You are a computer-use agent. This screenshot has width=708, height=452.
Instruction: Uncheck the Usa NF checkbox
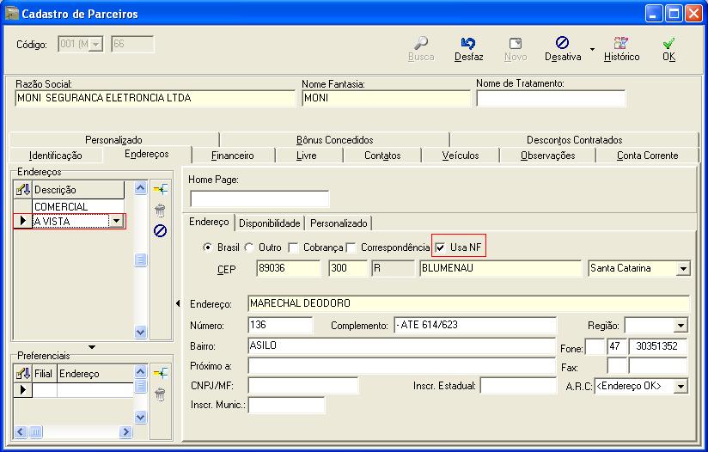pyautogui.click(x=440, y=247)
